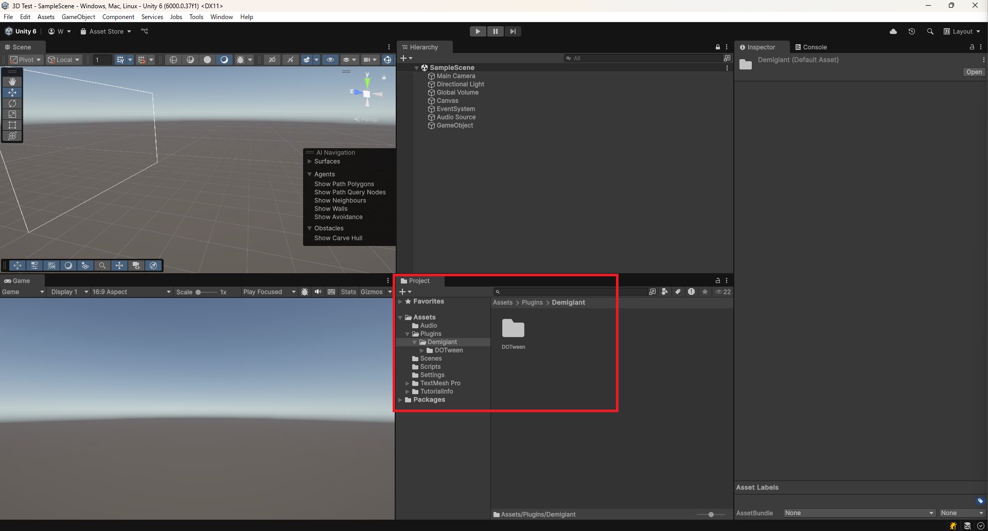The height and width of the screenshot is (531, 988).
Task: Click the Open button in the Inspector
Action: click(x=973, y=72)
